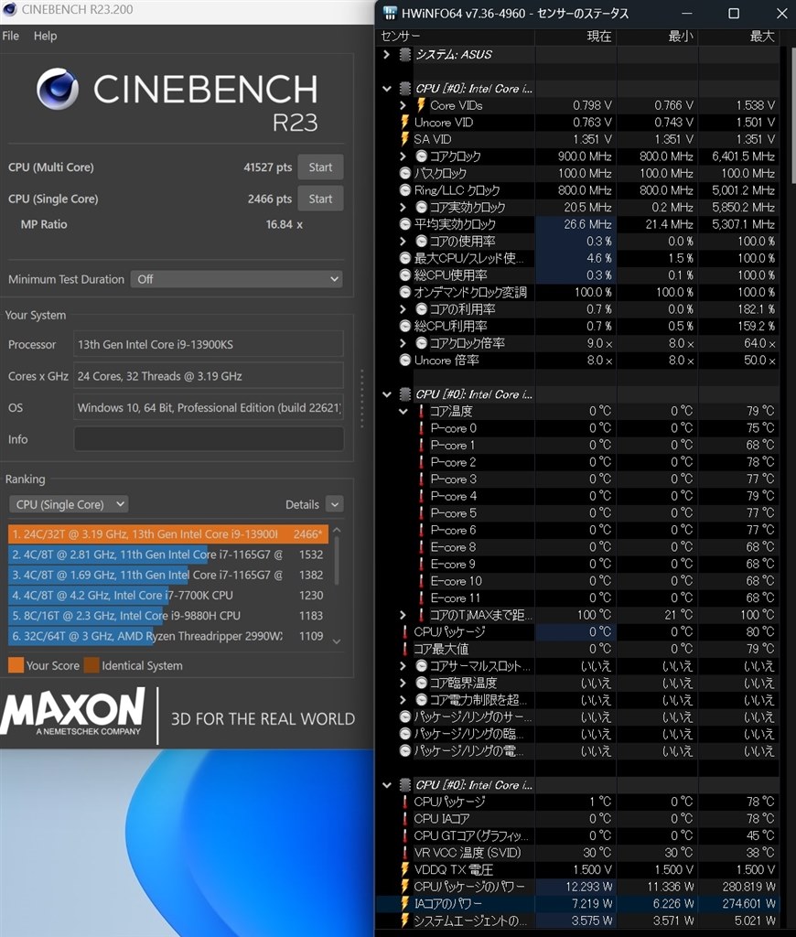Click the ranking list scroll-up arrow
This screenshot has width=796, height=937.
[337, 530]
